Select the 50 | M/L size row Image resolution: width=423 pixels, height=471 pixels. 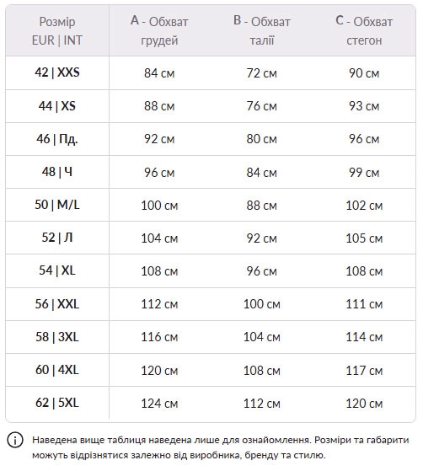211,205
